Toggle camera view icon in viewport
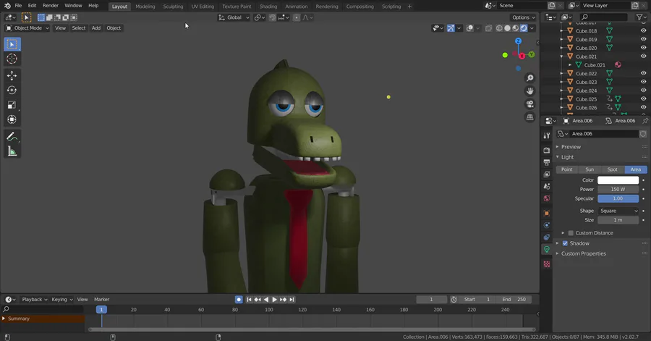The width and height of the screenshot is (651, 341). (529, 104)
